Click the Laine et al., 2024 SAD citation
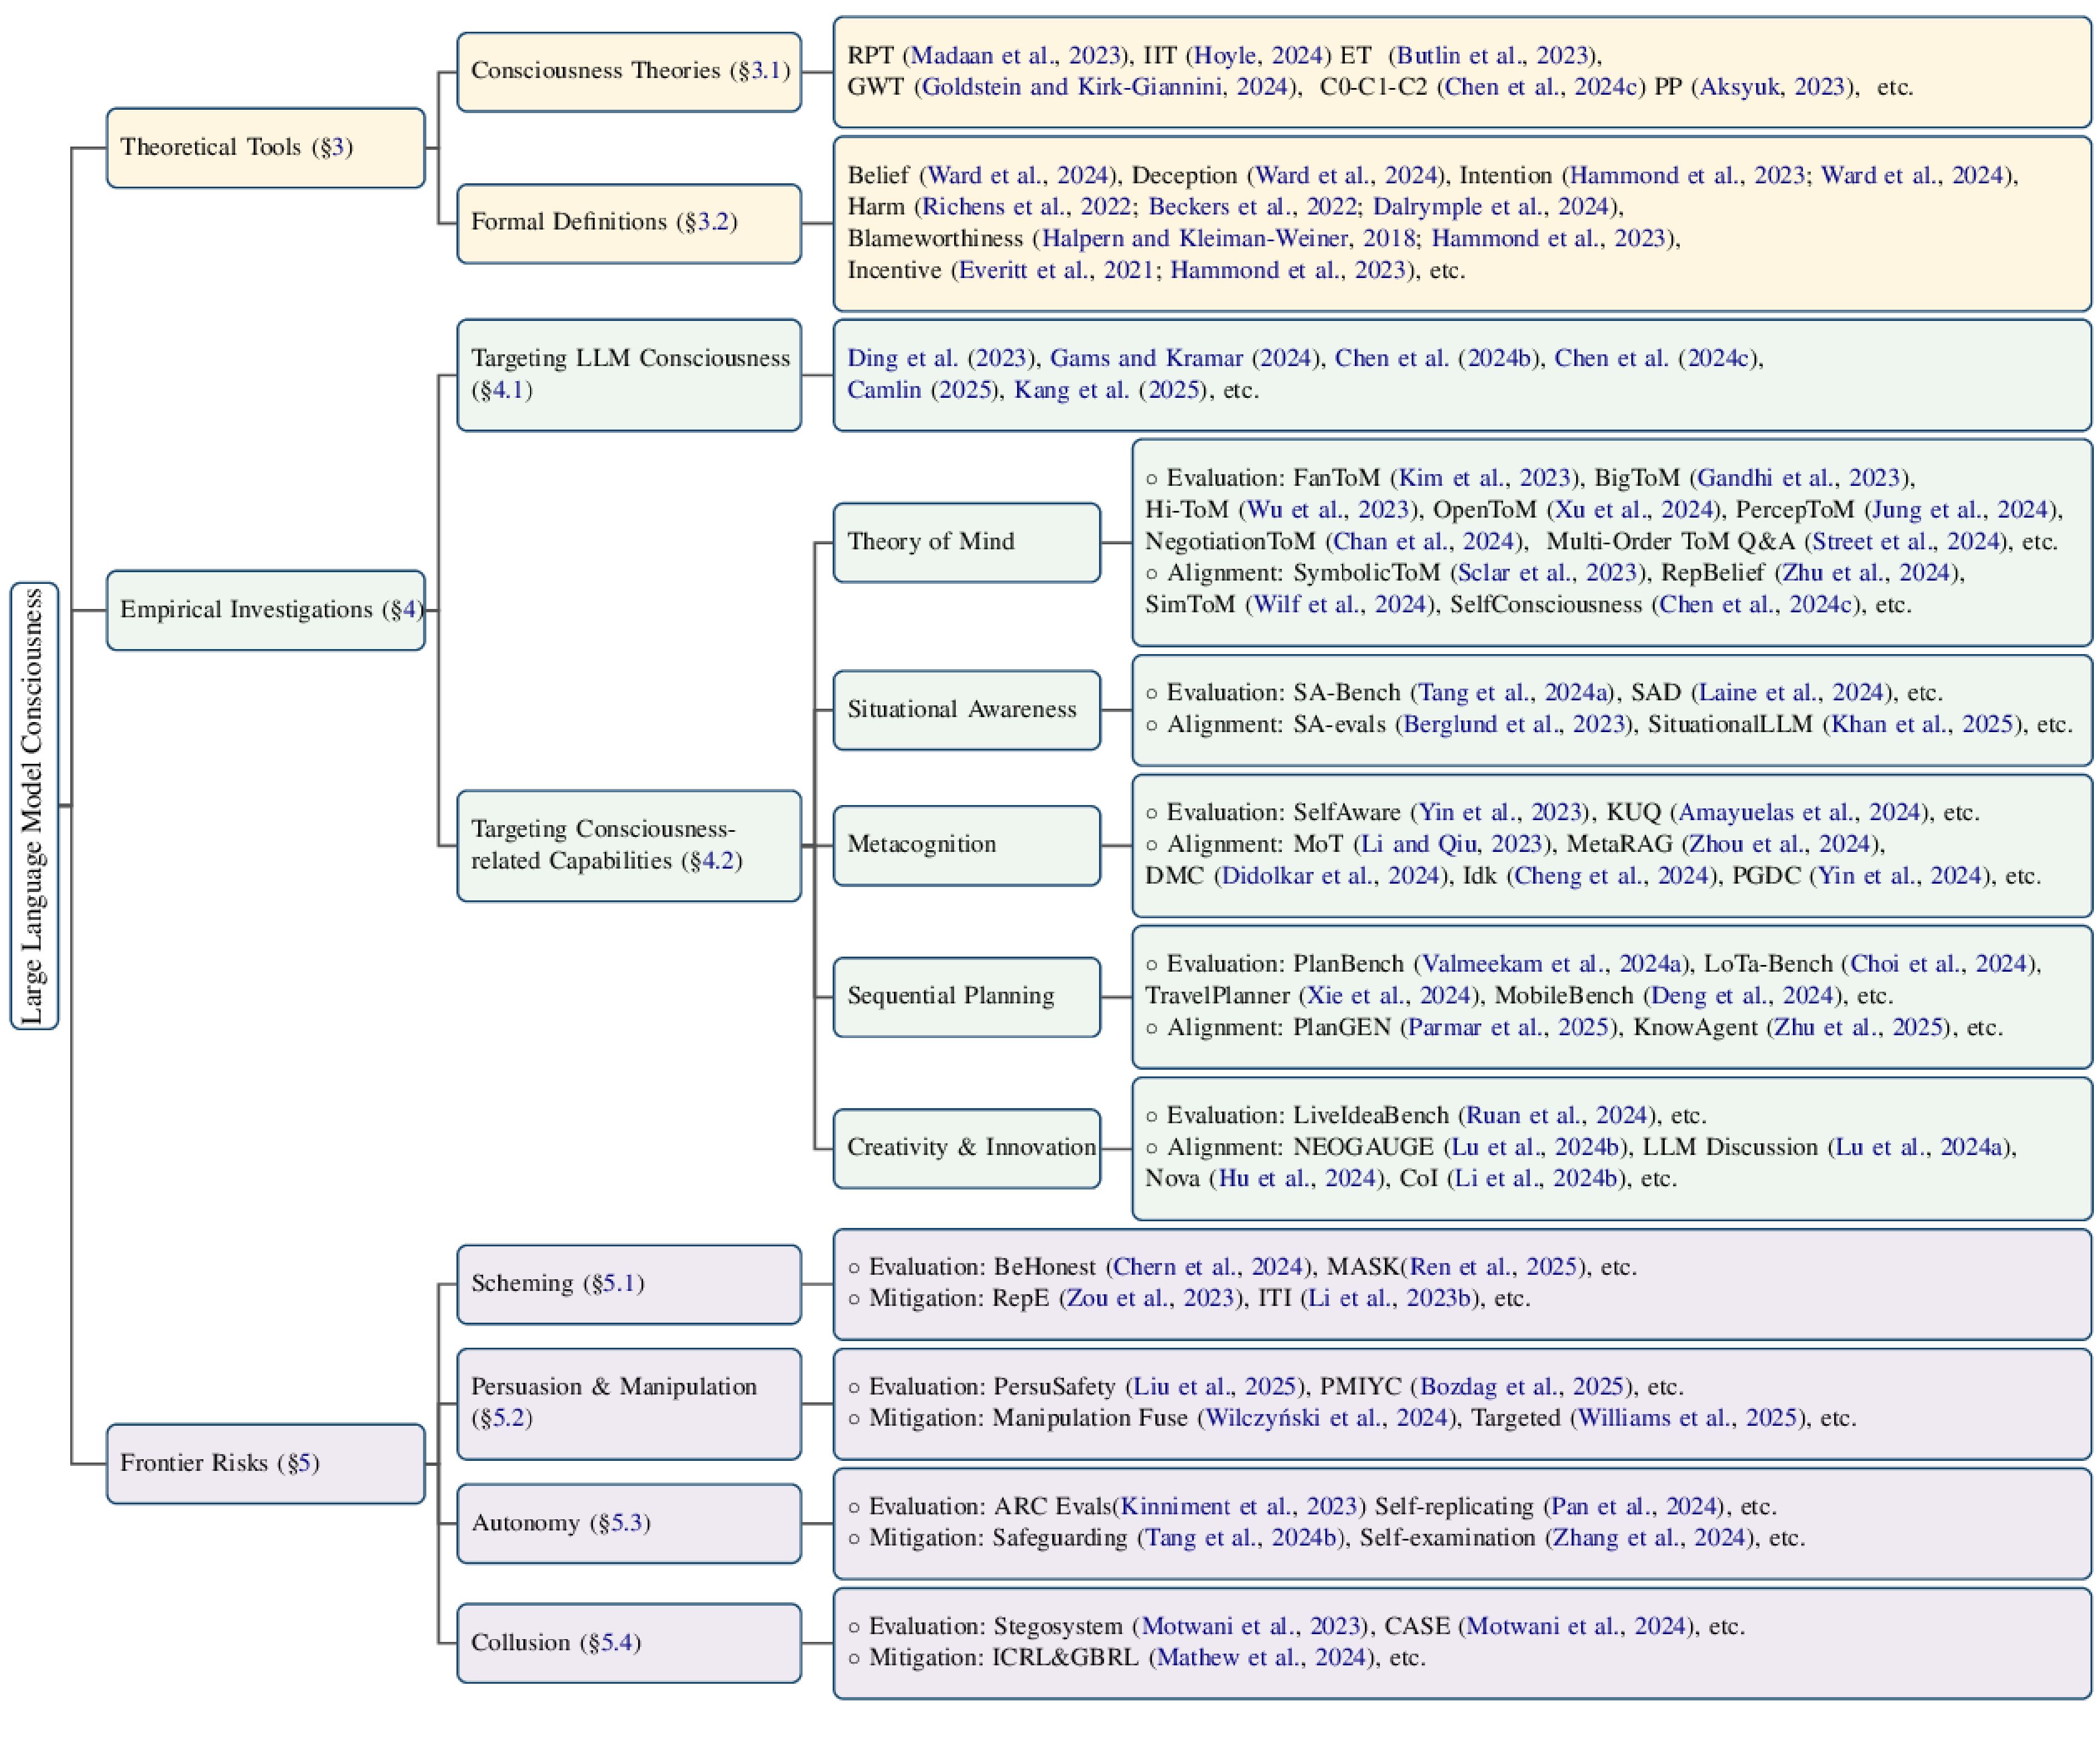 1791,693
